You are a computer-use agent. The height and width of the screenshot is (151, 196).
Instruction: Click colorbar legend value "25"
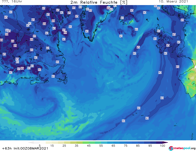(64, 145)
